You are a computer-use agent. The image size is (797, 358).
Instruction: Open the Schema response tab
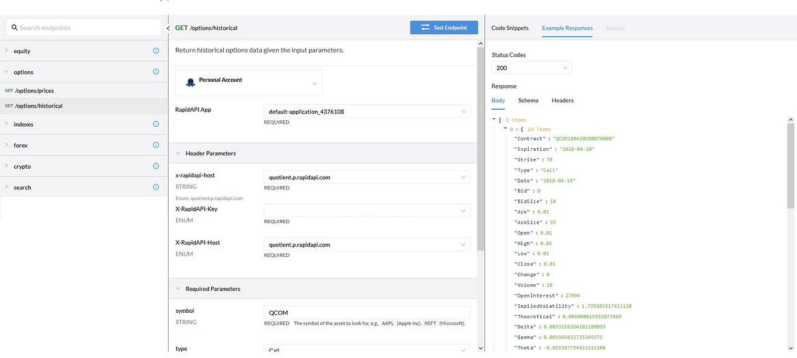(x=528, y=100)
